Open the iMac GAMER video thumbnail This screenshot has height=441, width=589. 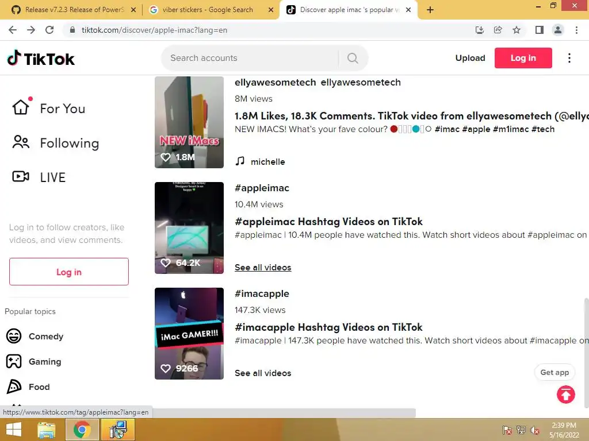point(189,334)
